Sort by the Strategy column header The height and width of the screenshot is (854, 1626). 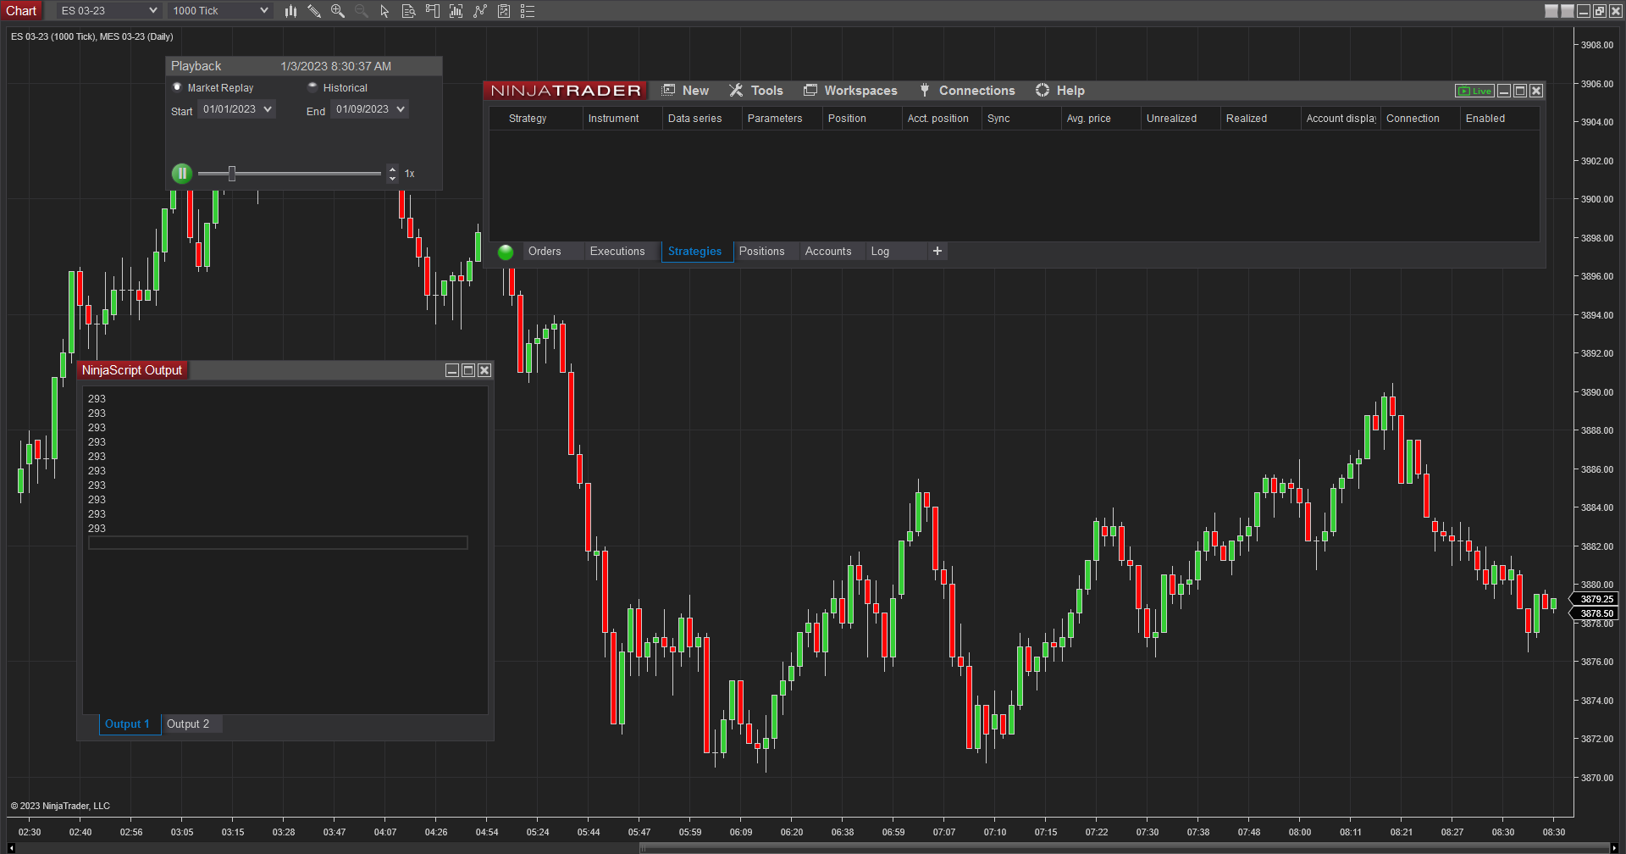pyautogui.click(x=537, y=119)
